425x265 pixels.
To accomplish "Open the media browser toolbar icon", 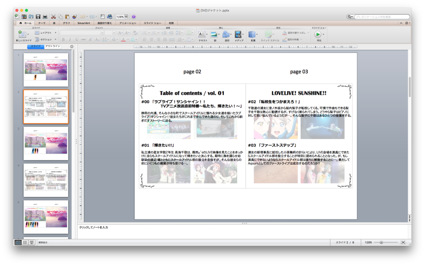I will point(110,17).
